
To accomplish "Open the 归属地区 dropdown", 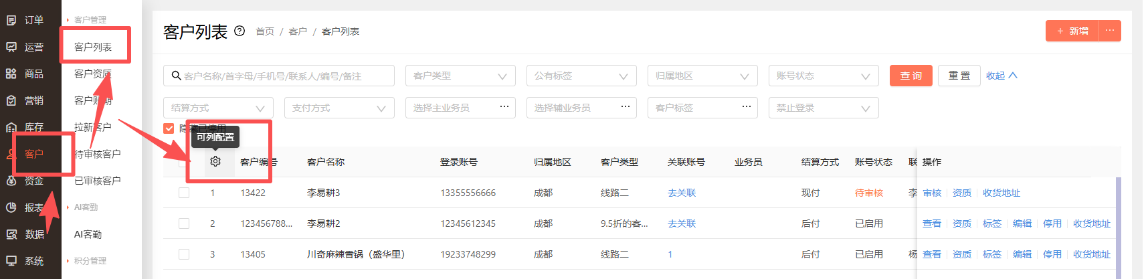I will 702,76.
